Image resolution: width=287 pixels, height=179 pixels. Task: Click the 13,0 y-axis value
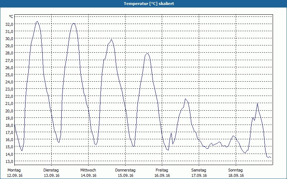(x=9, y=161)
